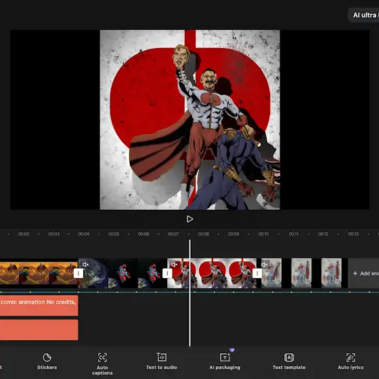The height and width of the screenshot is (379, 379).
Task: Click transition marker after red circle clip
Action: tap(257, 273)
